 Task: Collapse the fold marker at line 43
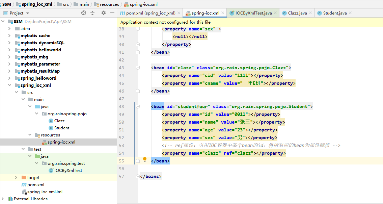tap(138, 68)
